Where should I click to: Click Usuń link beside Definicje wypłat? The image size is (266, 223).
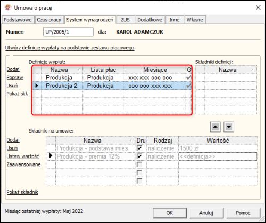tap(12, 86)
